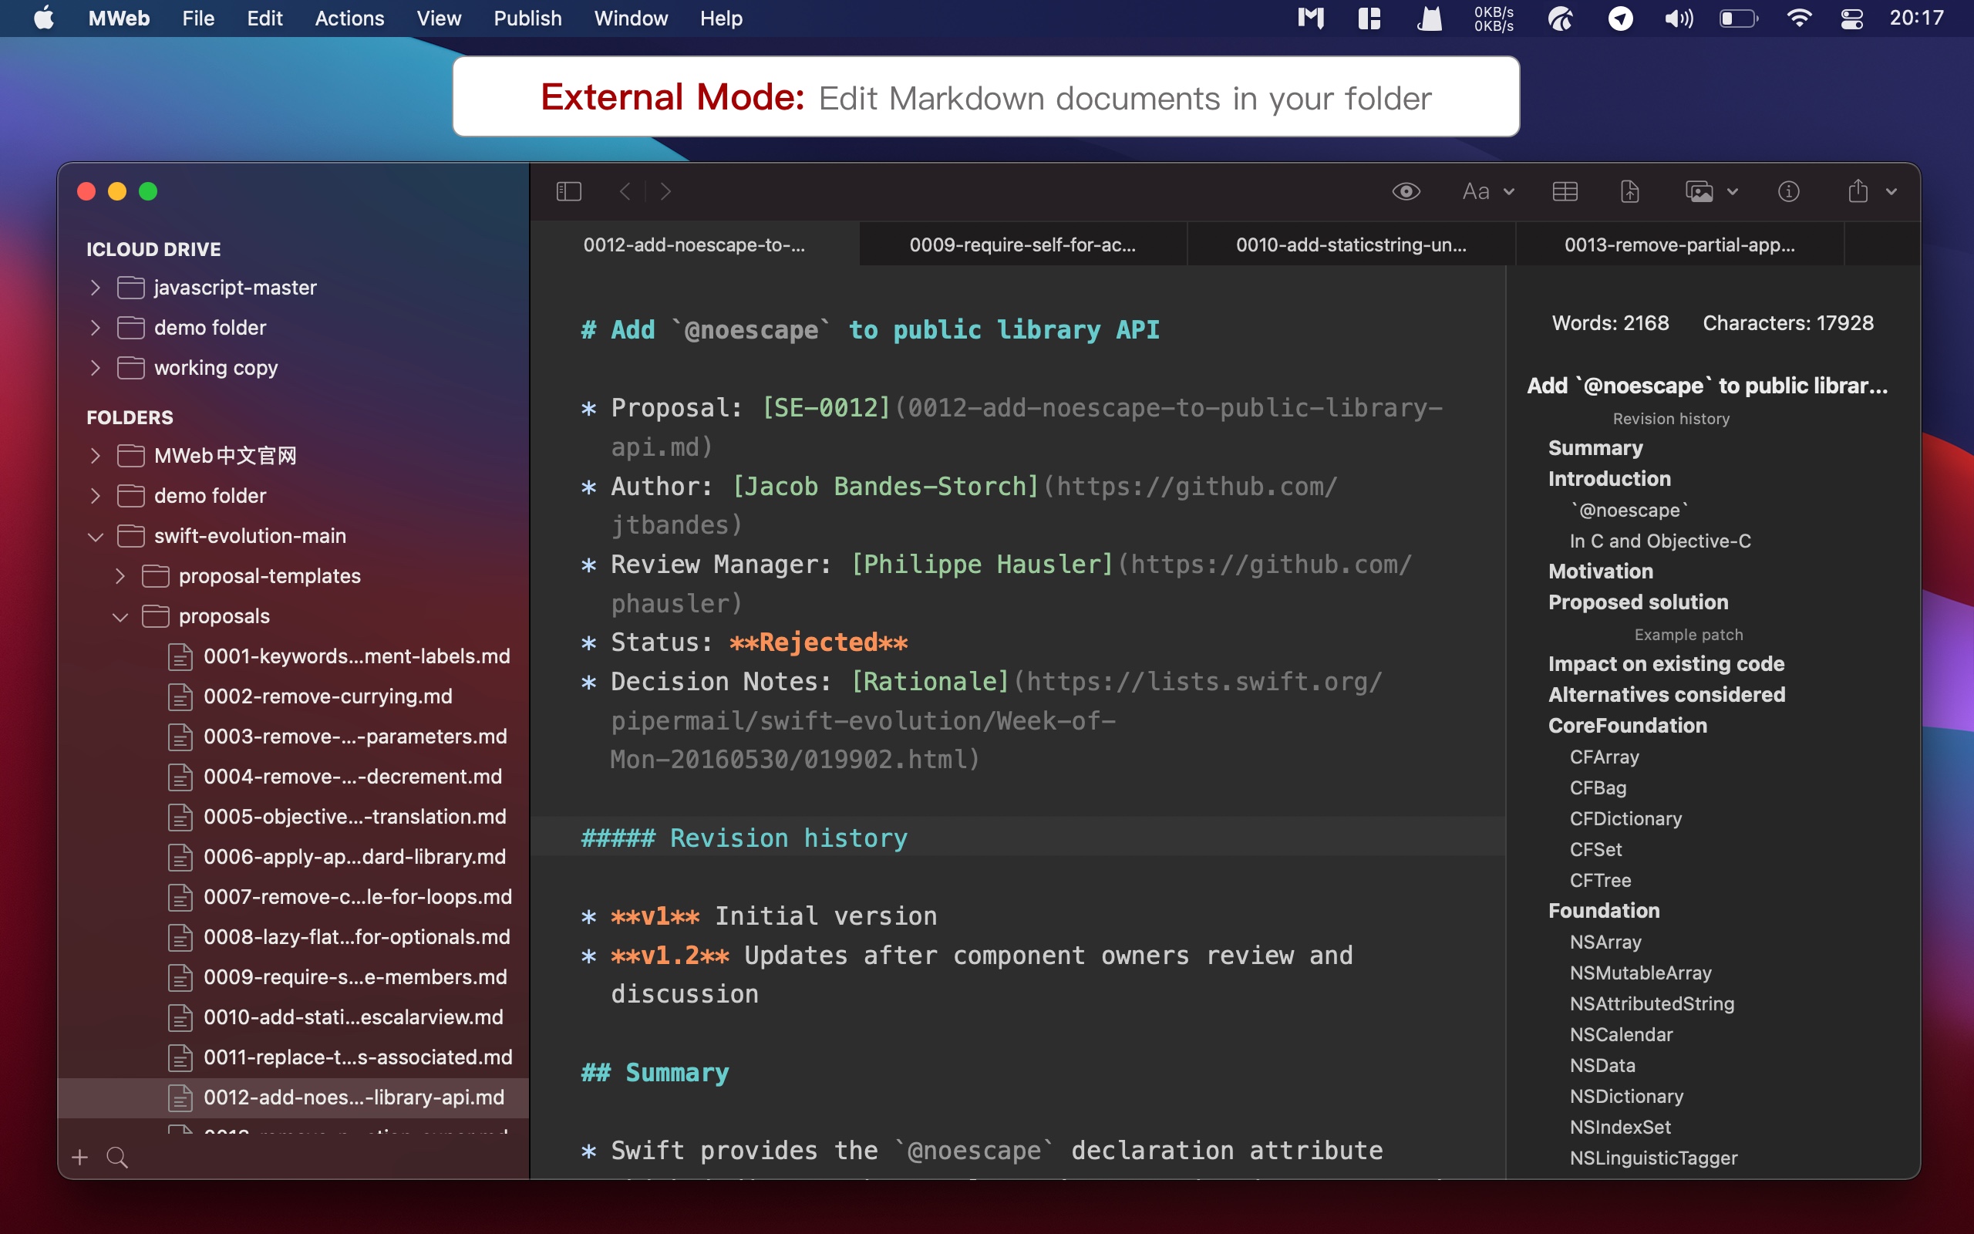The width and height of the screenshot is (1974, 1234).
Task: Open the Publish menu
Action: (527, 18)
